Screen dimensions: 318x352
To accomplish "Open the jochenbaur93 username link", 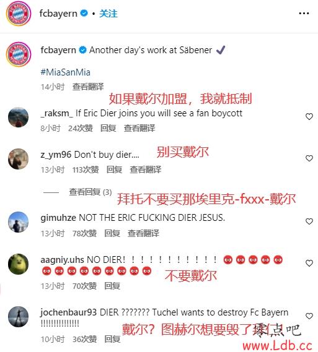I will (69, 312).
